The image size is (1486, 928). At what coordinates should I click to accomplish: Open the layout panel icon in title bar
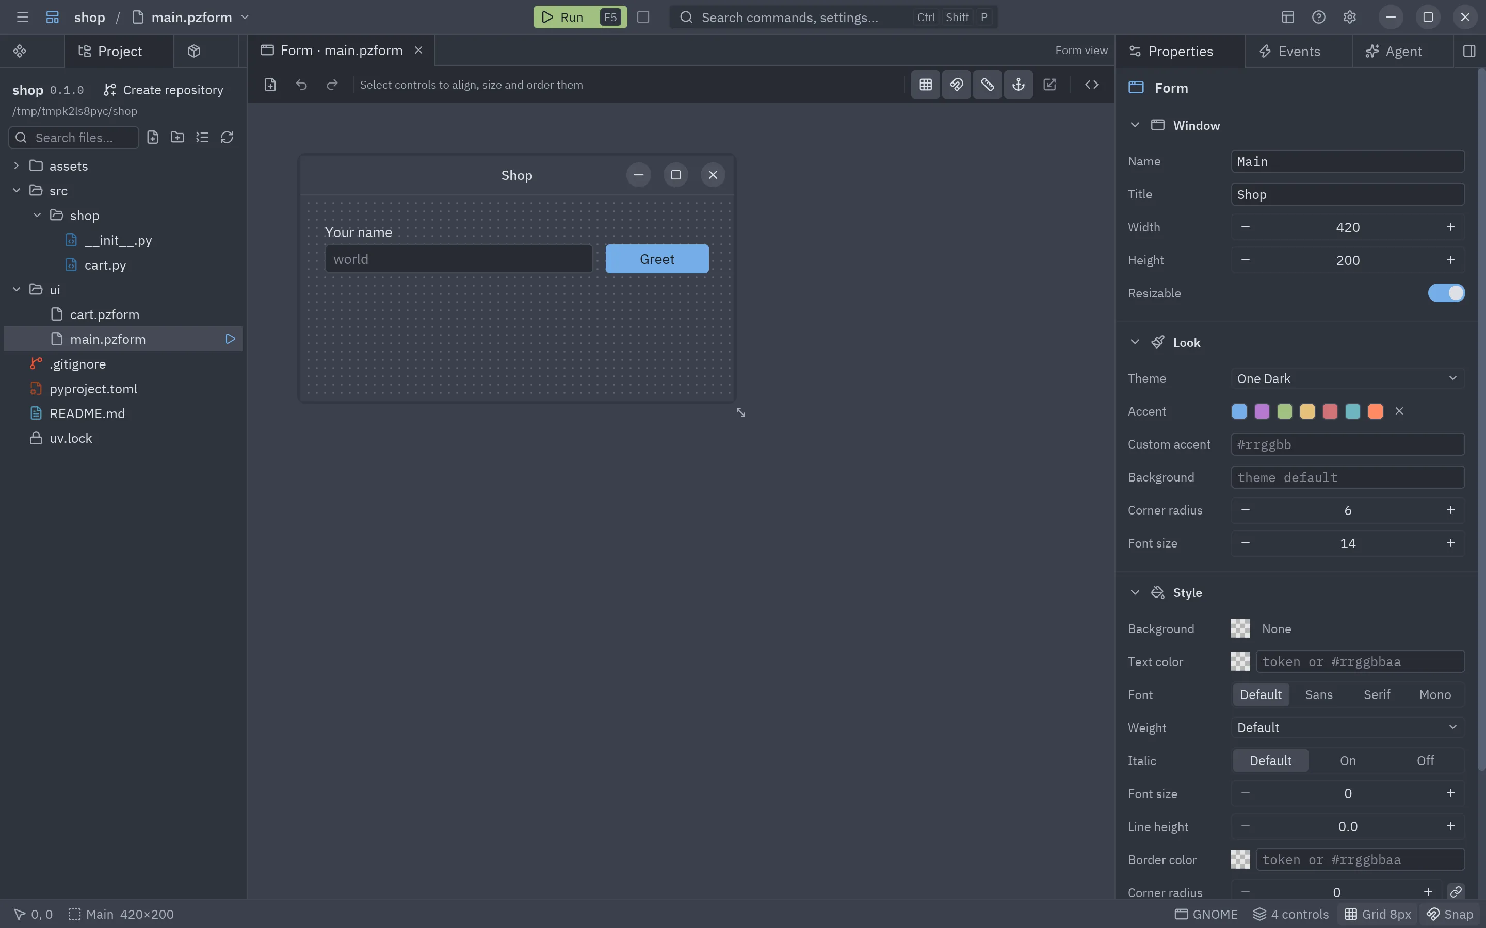1288,17
